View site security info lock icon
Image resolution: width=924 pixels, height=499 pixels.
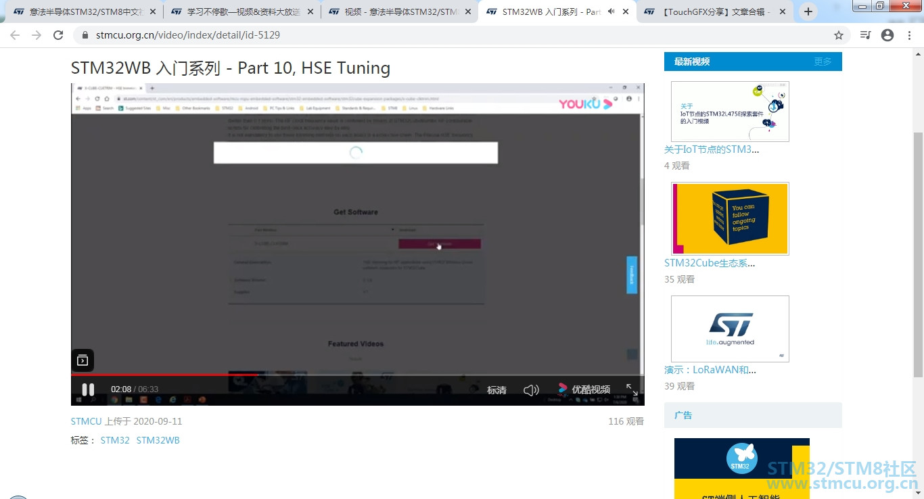[x=85, y=35]
